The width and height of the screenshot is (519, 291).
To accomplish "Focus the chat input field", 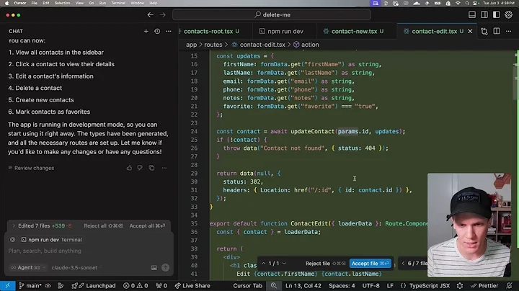I will pyautogui.click(x=89, y=251).
